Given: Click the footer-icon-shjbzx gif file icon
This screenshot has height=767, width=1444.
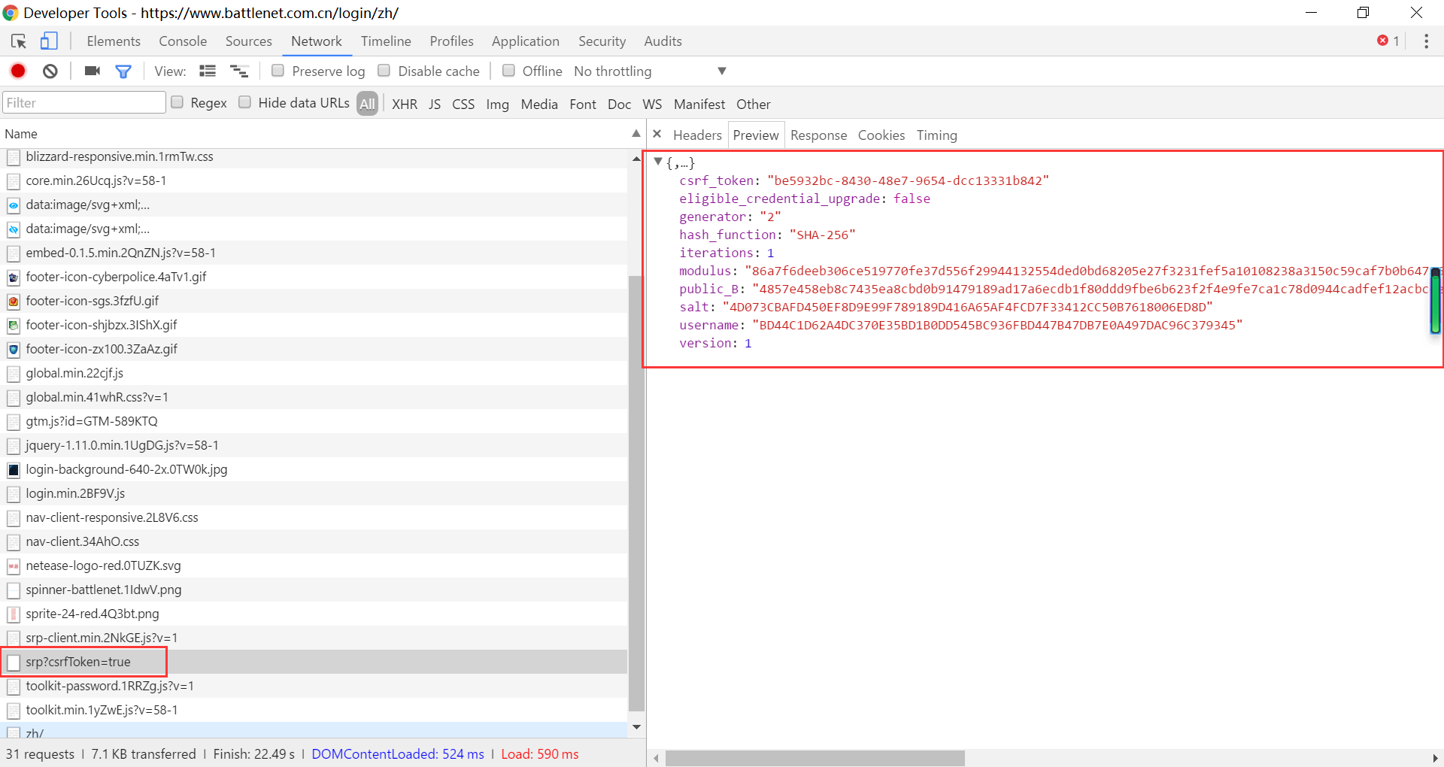Looking at the screenshot, I should pos(14,326).
